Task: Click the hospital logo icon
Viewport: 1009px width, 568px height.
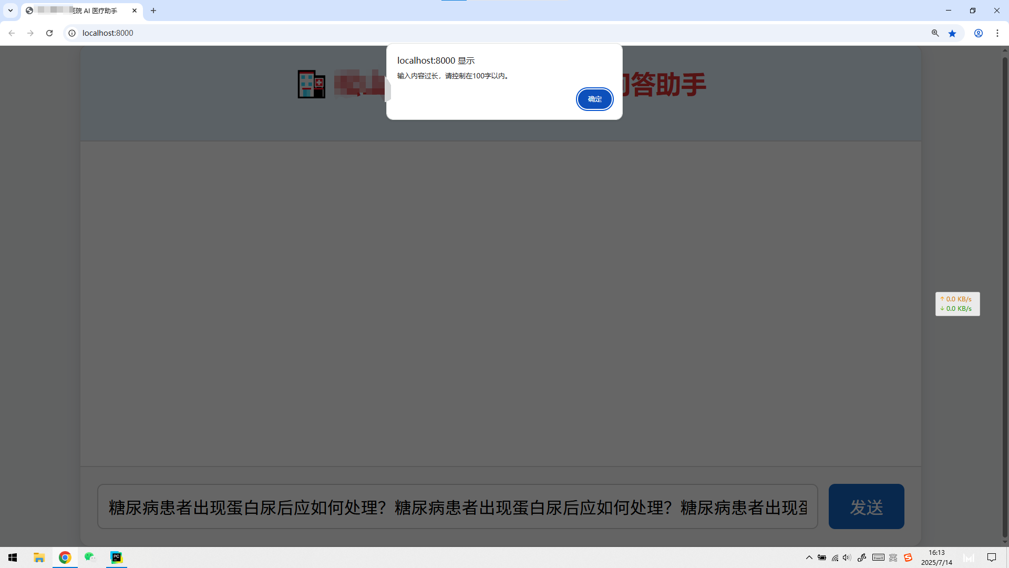Action: (312, 84)
